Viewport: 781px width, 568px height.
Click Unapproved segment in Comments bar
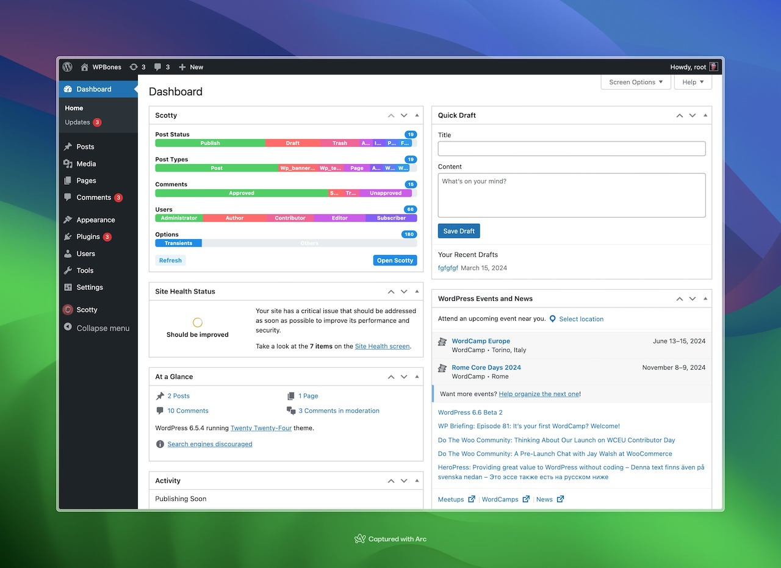(x=386, y=193)
